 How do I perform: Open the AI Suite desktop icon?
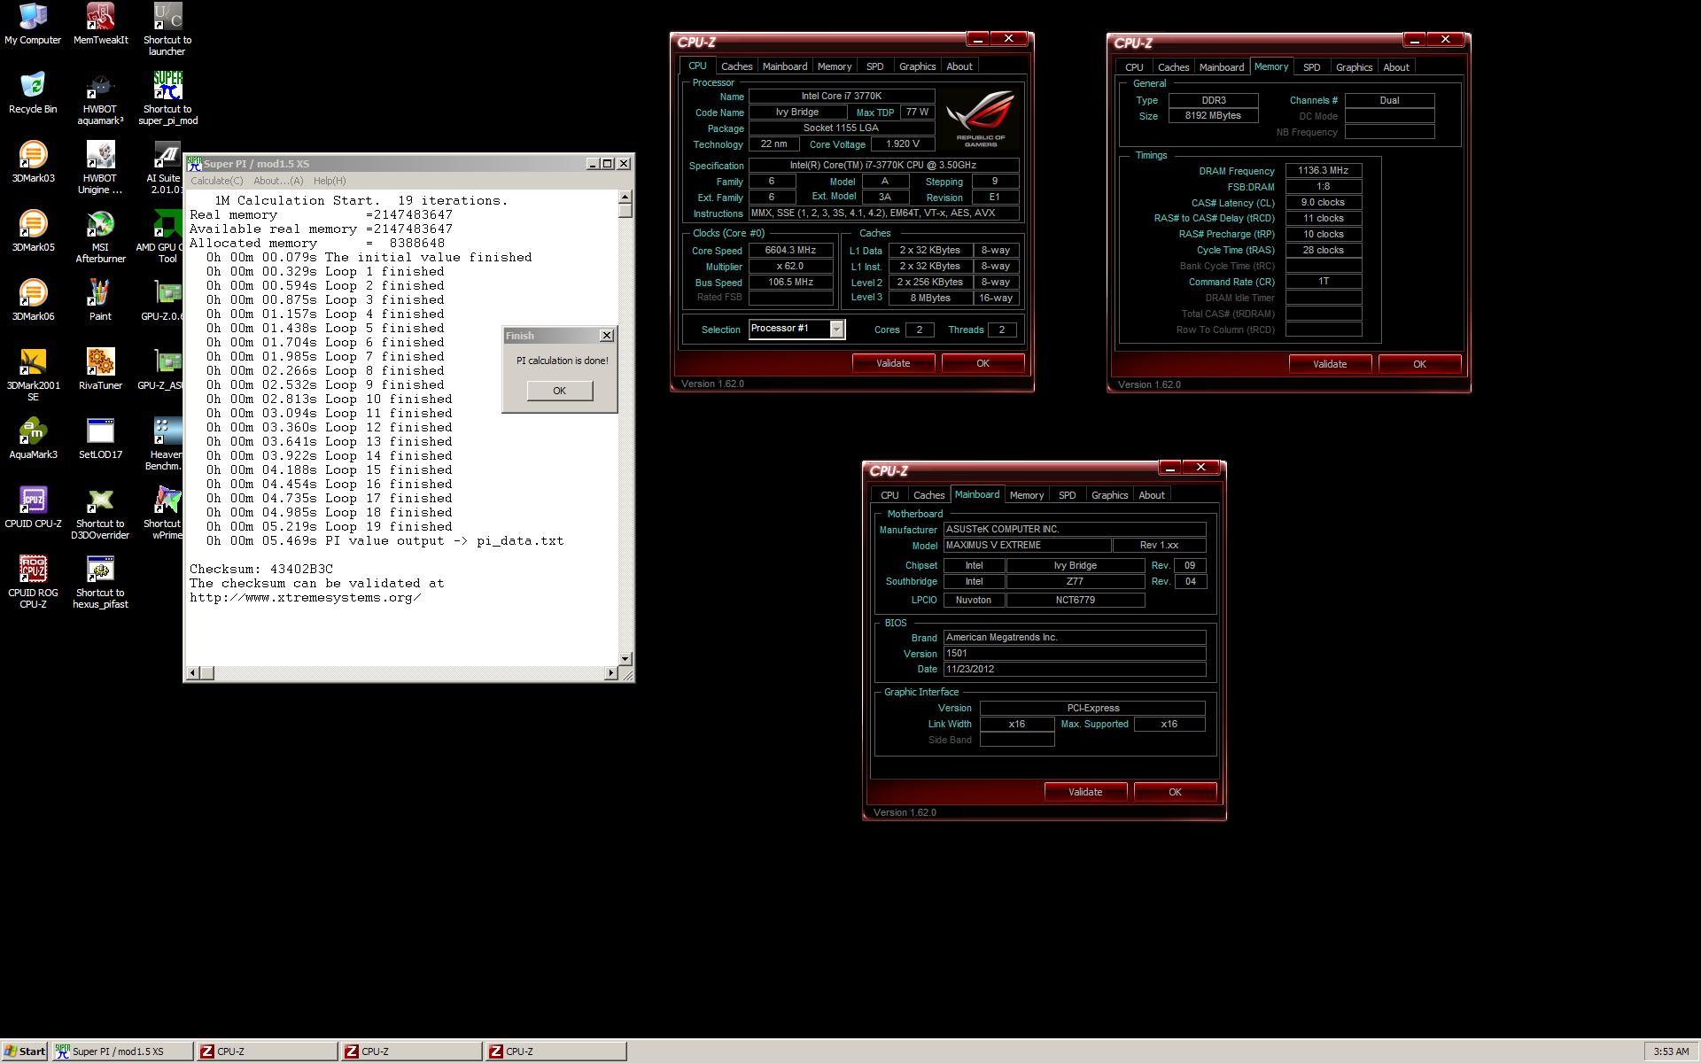[165, 168]
